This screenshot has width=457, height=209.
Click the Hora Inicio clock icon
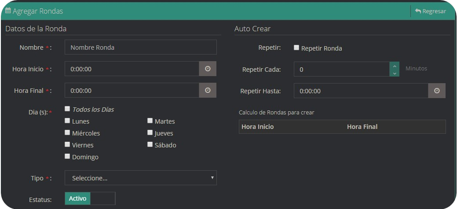208,69
